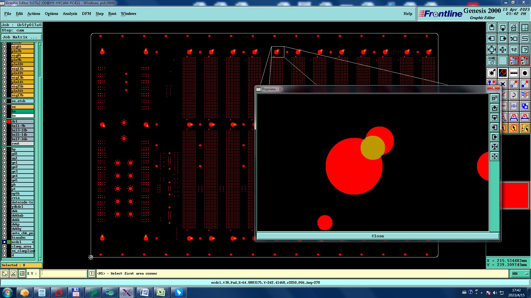The width and height of the screenshot is (531, 298).
Task: Click the 1:2 zoom scale icon
Action: click(514, 50)
